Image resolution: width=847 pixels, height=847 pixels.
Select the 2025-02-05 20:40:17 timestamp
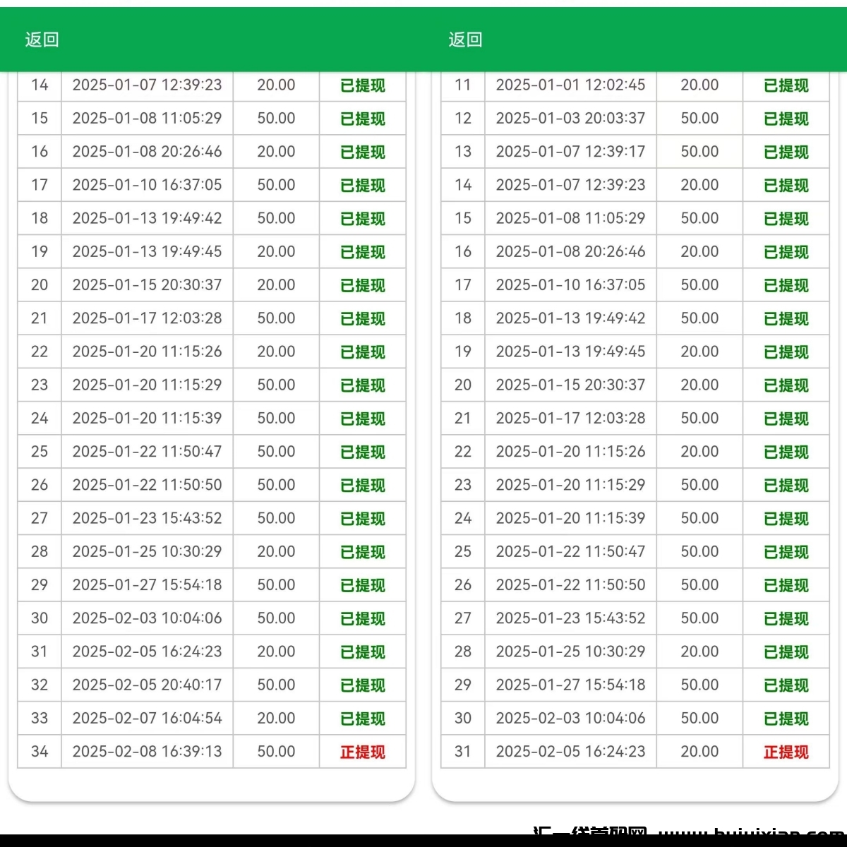point(147,685)
